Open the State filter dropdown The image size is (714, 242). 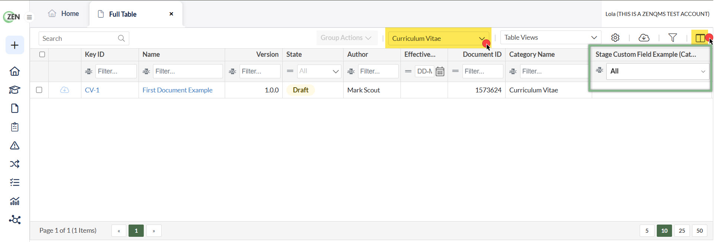[319, 71]
